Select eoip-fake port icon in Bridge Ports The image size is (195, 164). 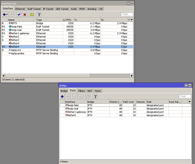click(x=67, y=105)
